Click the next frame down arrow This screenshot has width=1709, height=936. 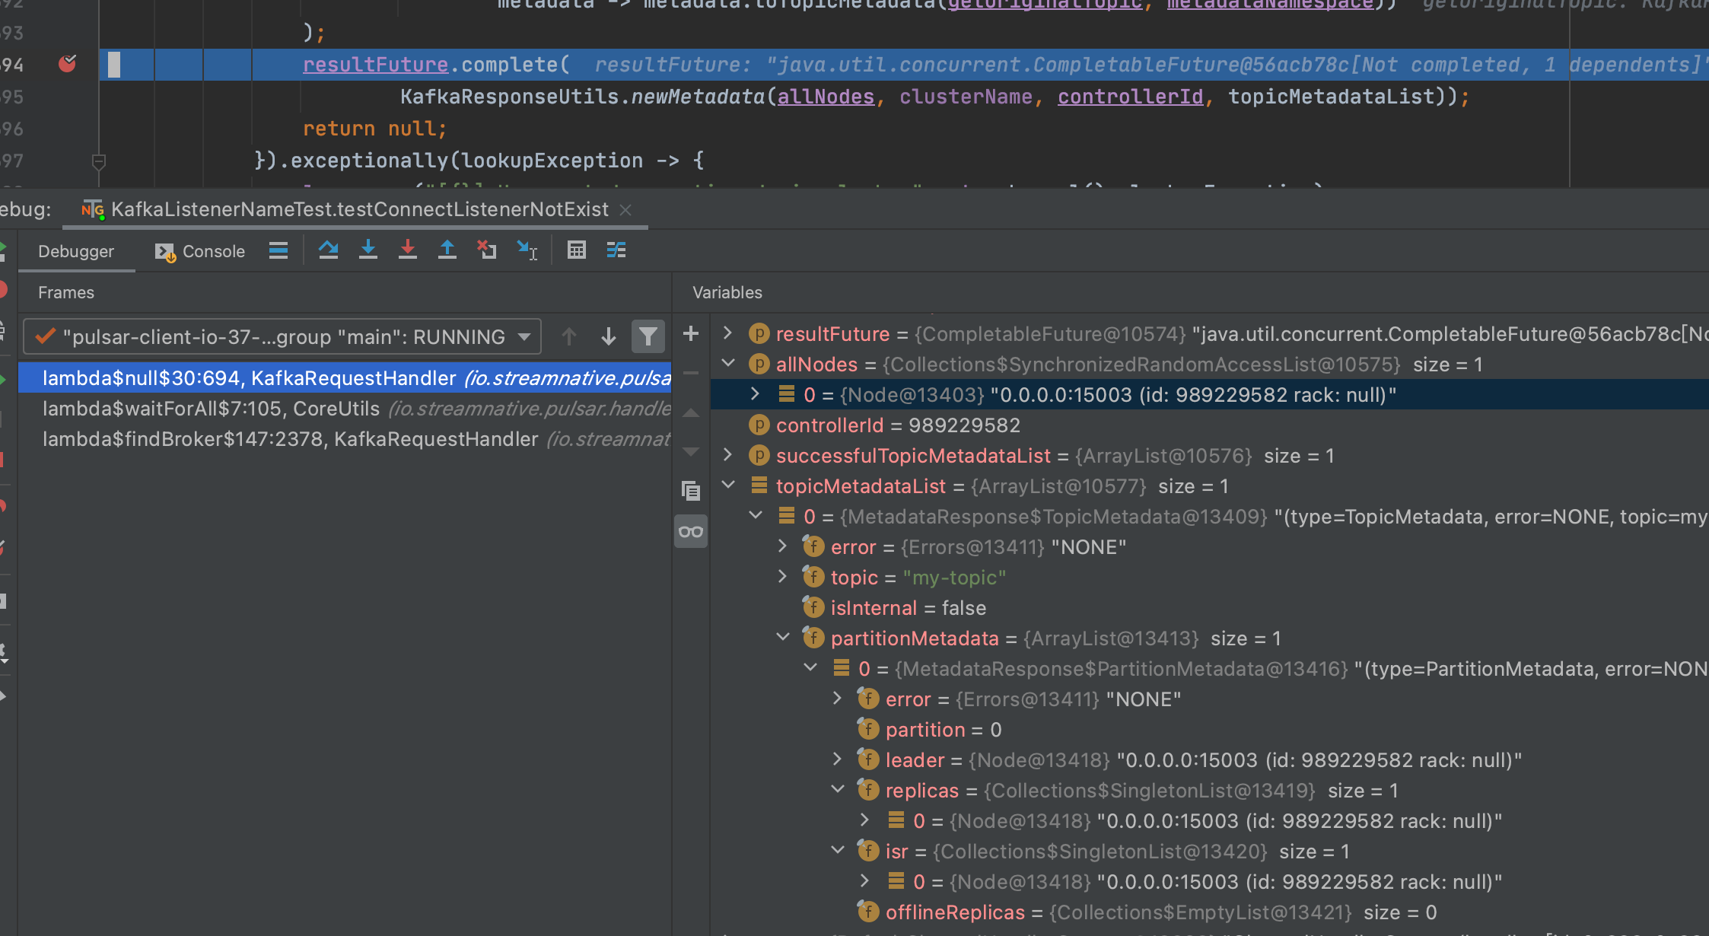click(608, 336)
